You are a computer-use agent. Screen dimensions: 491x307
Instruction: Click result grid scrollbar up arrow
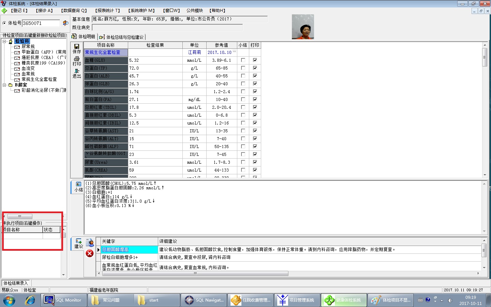[x=485, y=45]
